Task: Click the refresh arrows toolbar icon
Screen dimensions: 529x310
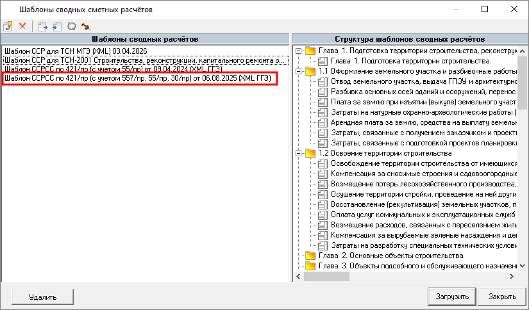Action: point(72,26)
